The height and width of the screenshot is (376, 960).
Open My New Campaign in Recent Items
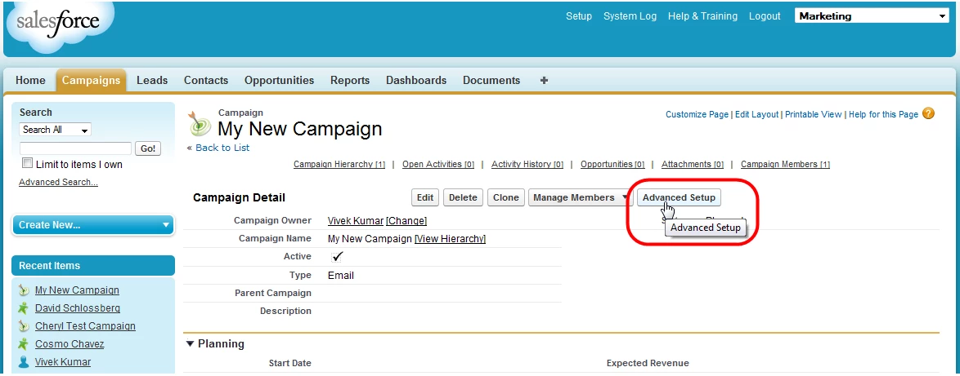pyautogui.click(x=77, y=290)
